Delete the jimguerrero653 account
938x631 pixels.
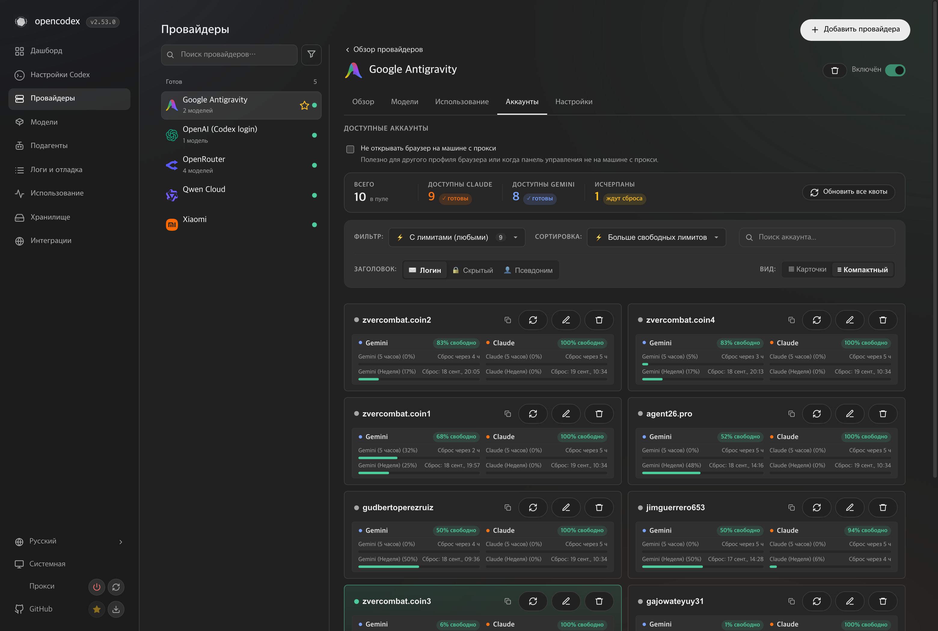click(883, 508)
